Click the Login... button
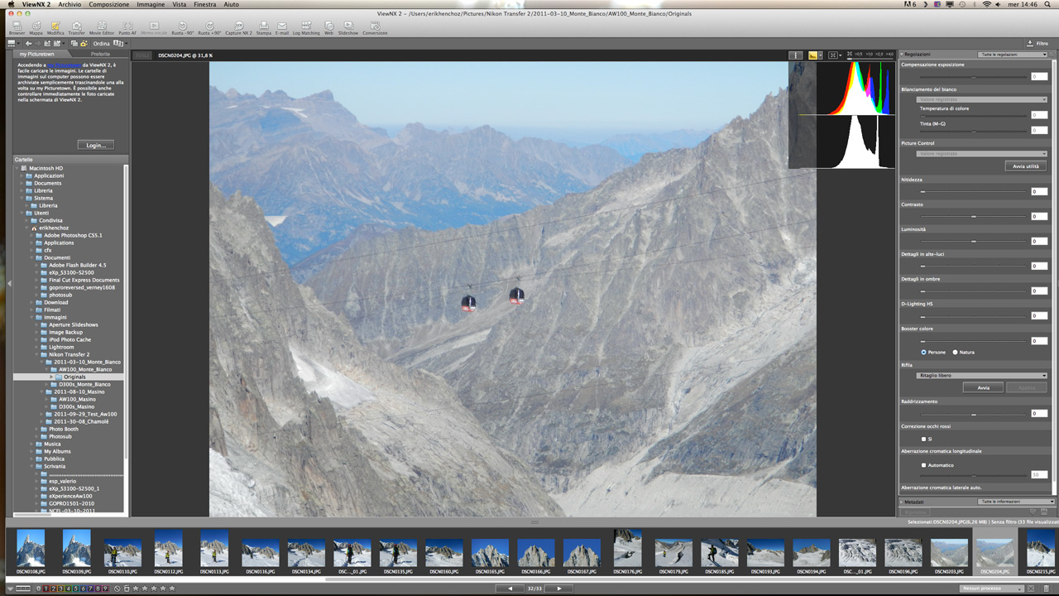 (x=96, y=145)
